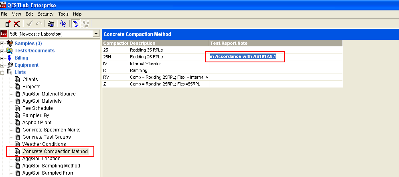
Task: Click the Tests/Documents magnifier icon
Action: pyautogui.click(x=10, y=51)
